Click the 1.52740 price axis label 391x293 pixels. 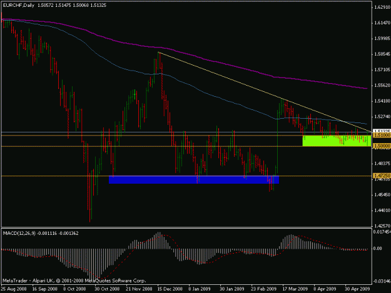(x=382, y=117)
